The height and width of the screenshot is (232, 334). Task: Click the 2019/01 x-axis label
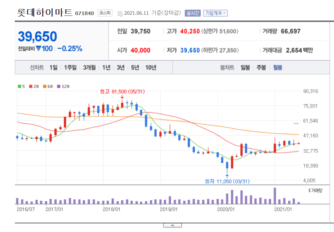169,209
